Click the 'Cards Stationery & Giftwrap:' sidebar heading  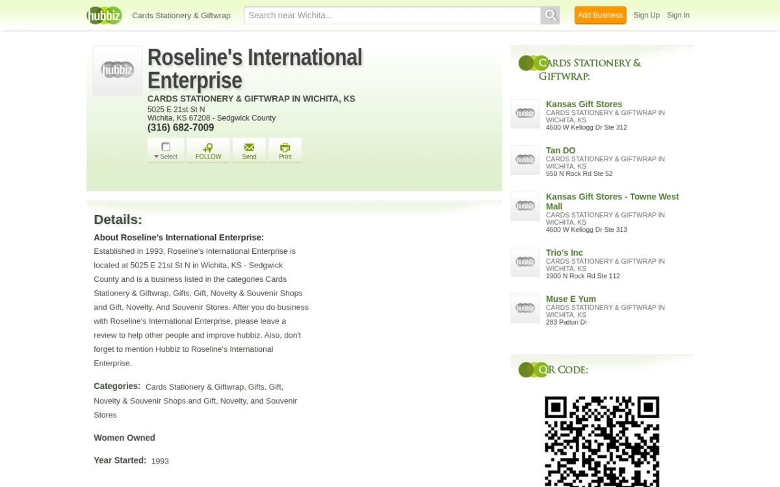click(x=590, y=69)
